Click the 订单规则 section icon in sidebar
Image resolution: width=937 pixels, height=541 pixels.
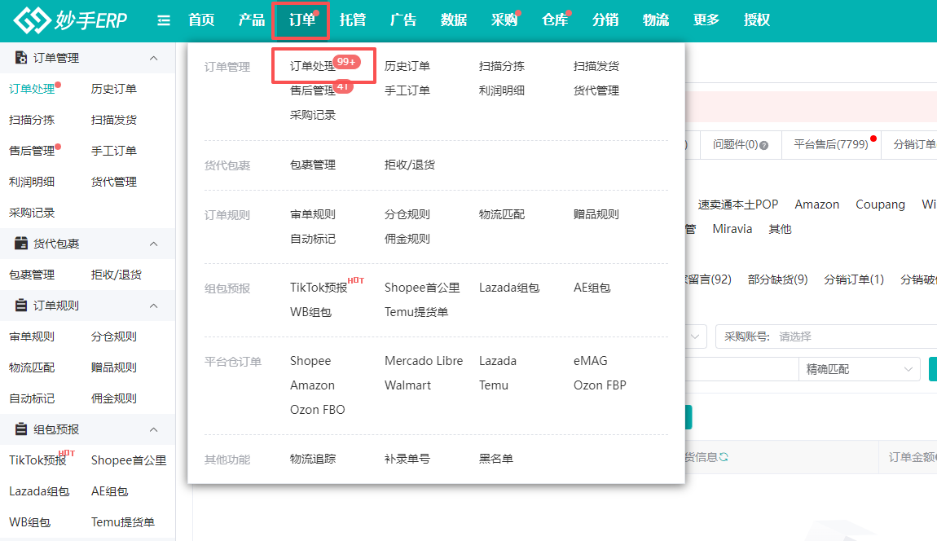(x=20, y=305)
